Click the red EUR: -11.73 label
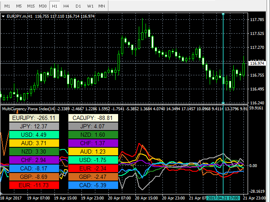The image size is (270, 202). pyautogui.click(x=34, y=185)
